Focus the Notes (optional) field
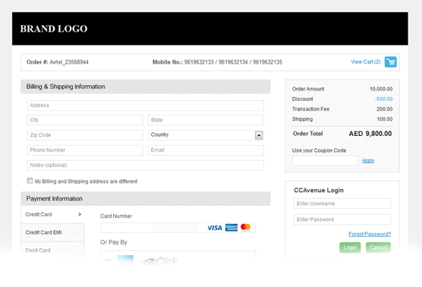This screenshot has height=287, width=422. pyautogui.click(x=145, y=166)
